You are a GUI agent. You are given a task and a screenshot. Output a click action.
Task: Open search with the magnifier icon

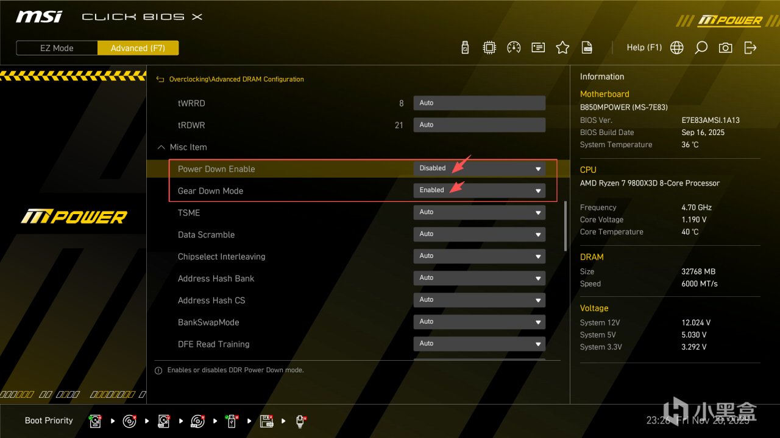tap(701, 47)
